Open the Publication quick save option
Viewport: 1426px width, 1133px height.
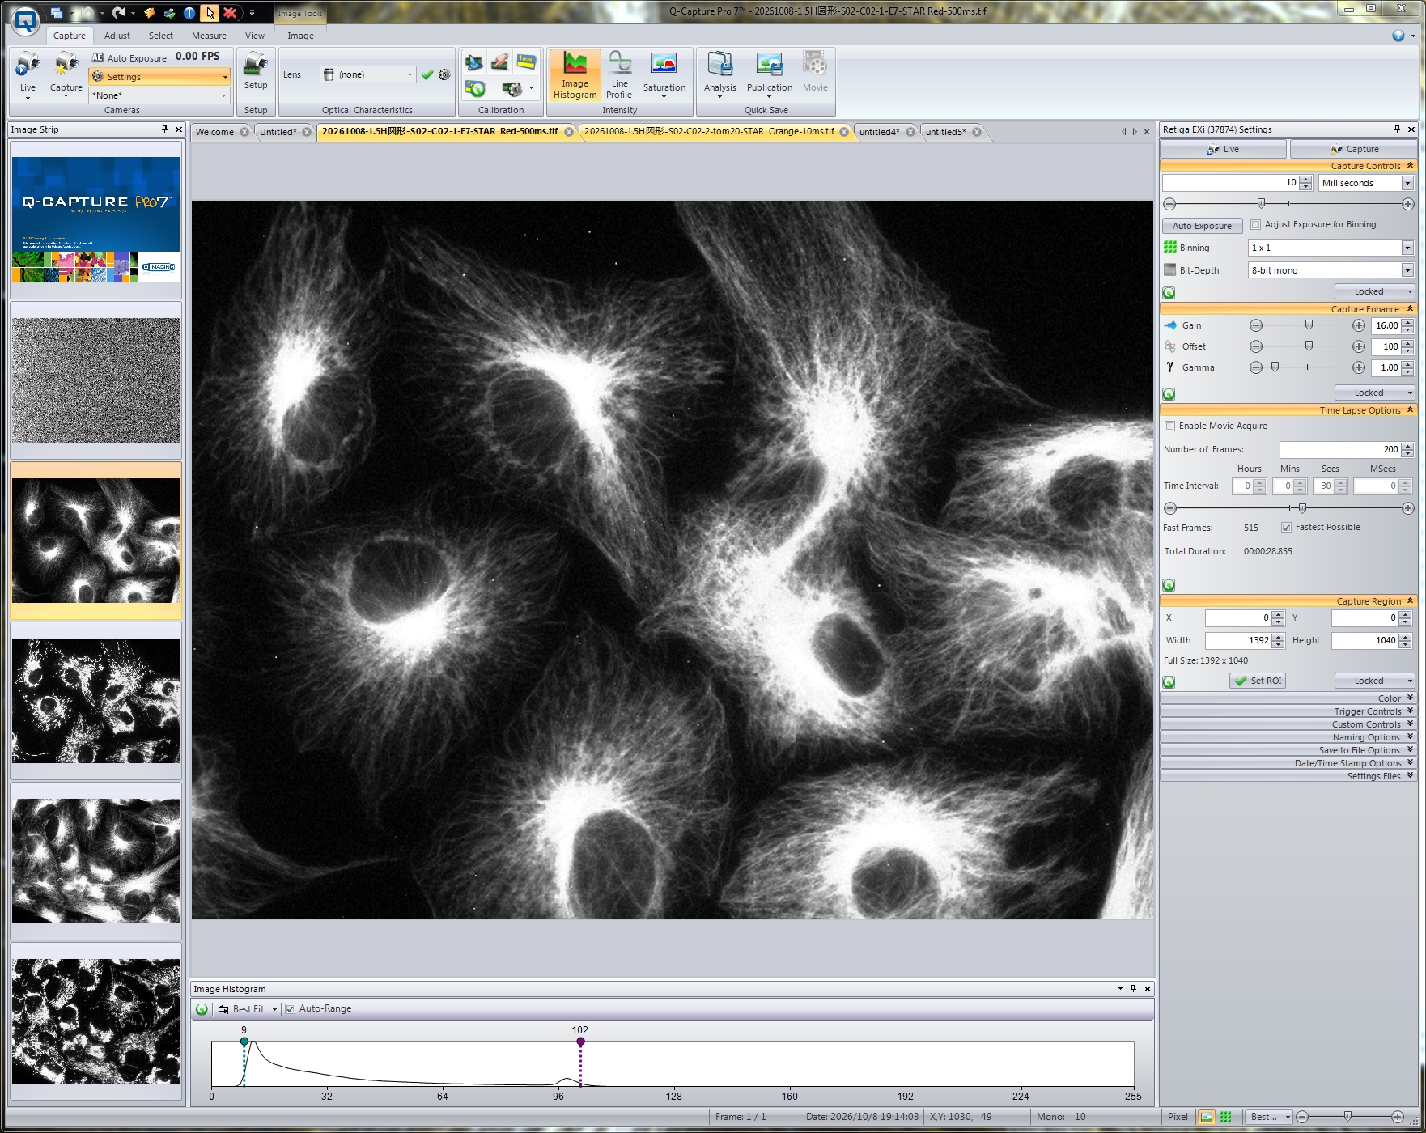click(769, 76)
